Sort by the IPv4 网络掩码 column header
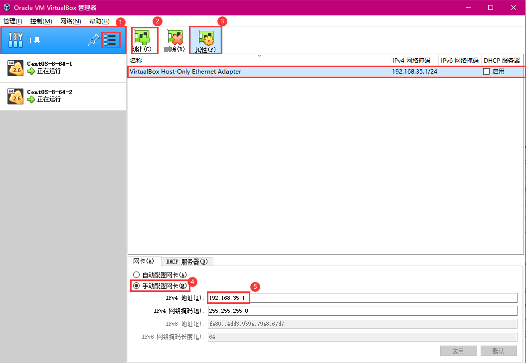 (x=414, y=61)
